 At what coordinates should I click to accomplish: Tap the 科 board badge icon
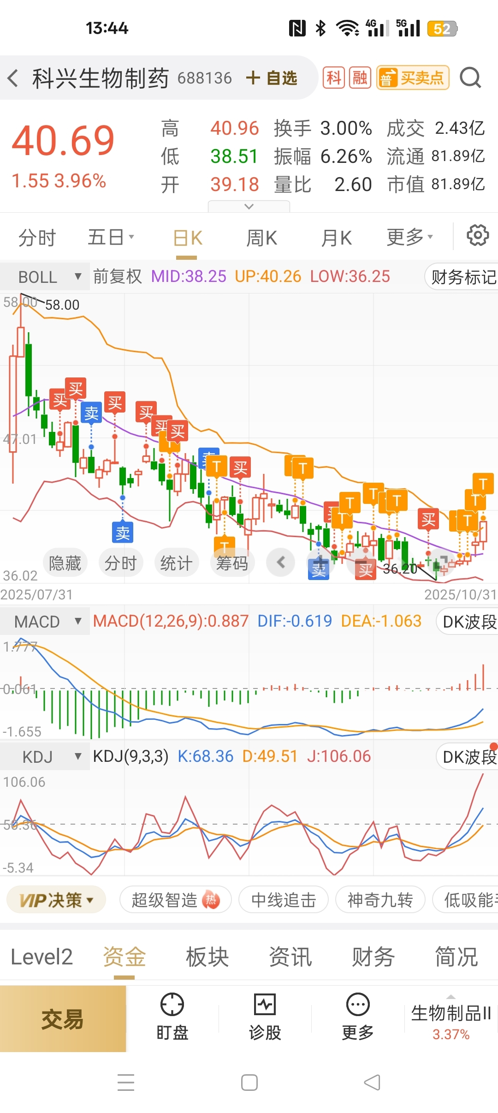pyautogui.click(x=334, y=78)
